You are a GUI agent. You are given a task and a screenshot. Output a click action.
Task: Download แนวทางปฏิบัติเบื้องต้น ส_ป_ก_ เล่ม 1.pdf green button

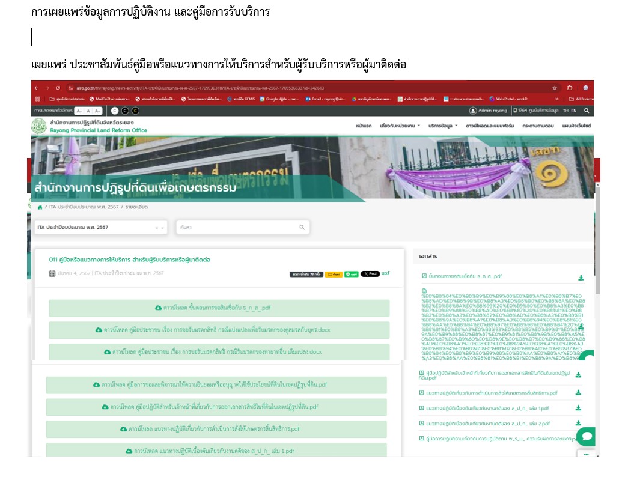[x=216, y=450]
